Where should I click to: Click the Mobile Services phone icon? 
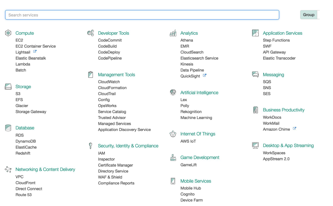coord(173,181)
